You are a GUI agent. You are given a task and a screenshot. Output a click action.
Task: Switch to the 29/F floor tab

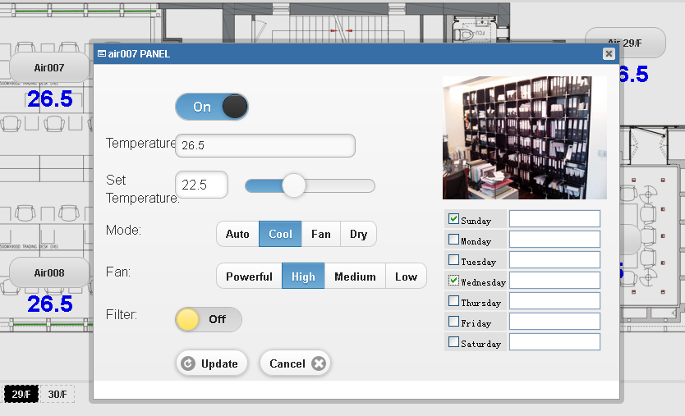(x=21, y=395)
